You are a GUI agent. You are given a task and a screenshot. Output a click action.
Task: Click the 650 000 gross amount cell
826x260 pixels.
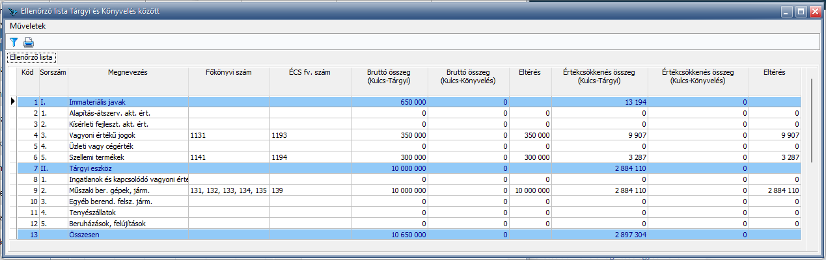pyautogui.click(x=389, y=102)
